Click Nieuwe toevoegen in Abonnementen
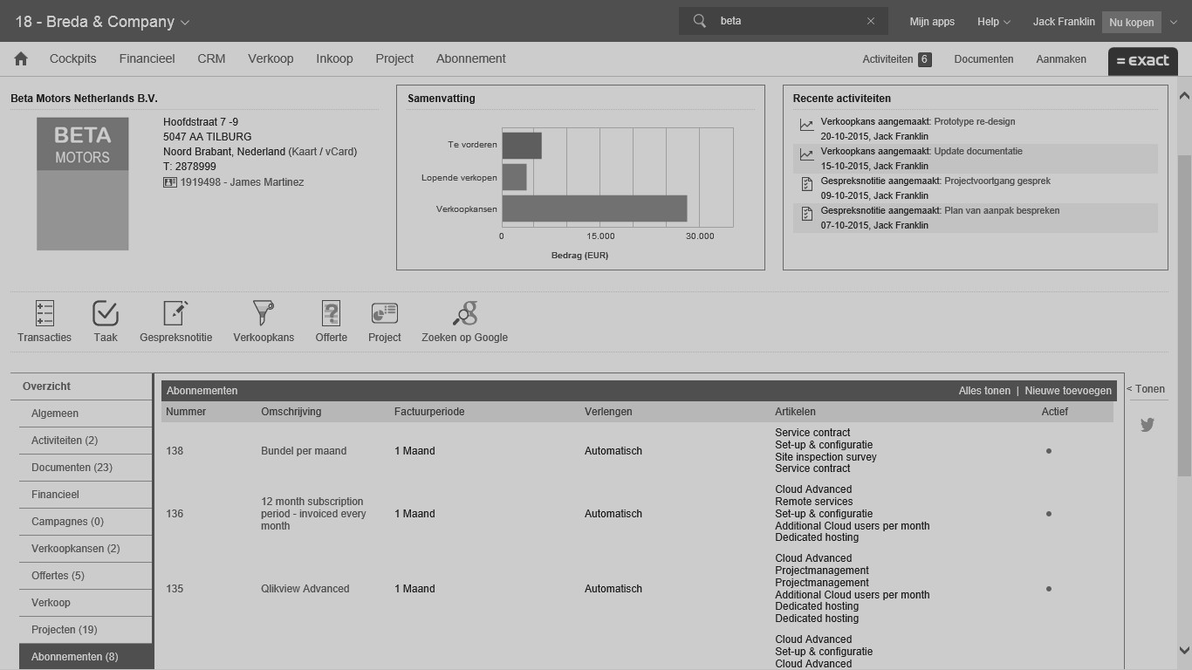The image size is (1192, 670). (1068, 391)
